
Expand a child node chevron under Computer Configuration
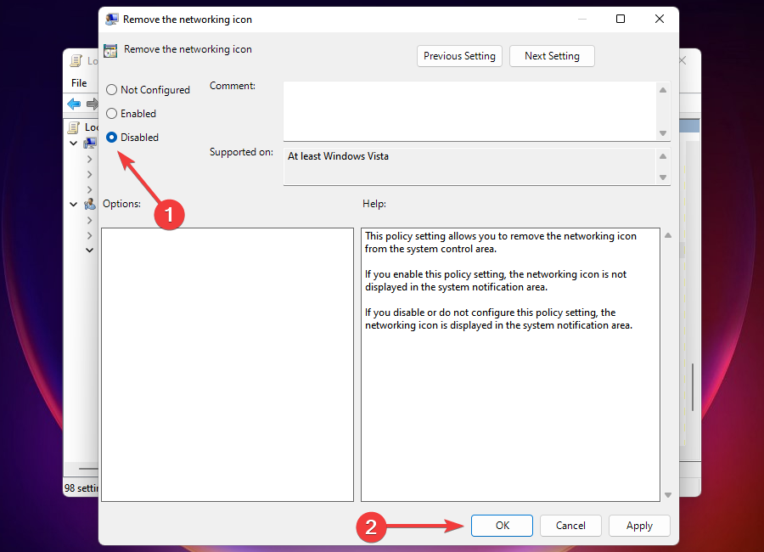[x=89, y=157]
